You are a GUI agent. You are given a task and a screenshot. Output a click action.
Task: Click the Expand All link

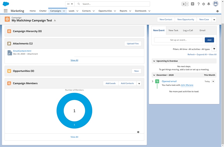pyautogui.click(x=202, y=54)
